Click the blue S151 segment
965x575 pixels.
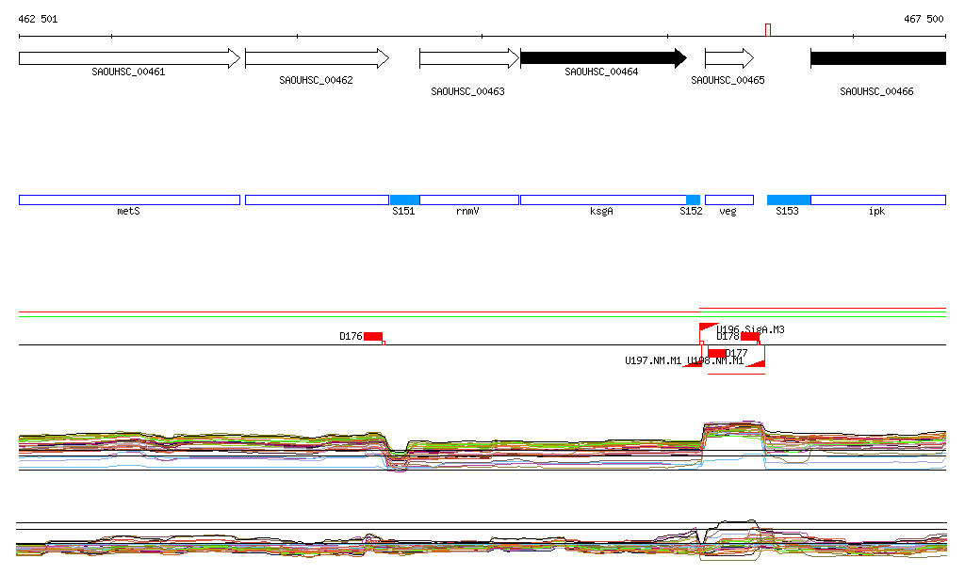(x=404, y=200)
